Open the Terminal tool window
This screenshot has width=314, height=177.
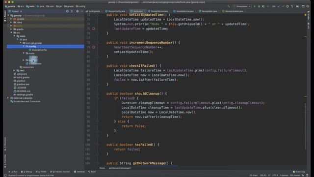tap(79, 172)
